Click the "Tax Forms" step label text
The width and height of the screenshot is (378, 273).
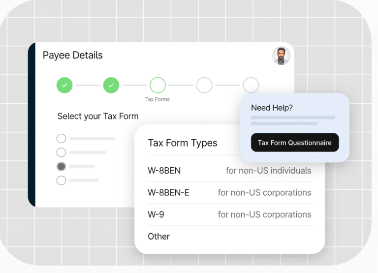coord(157,99)
